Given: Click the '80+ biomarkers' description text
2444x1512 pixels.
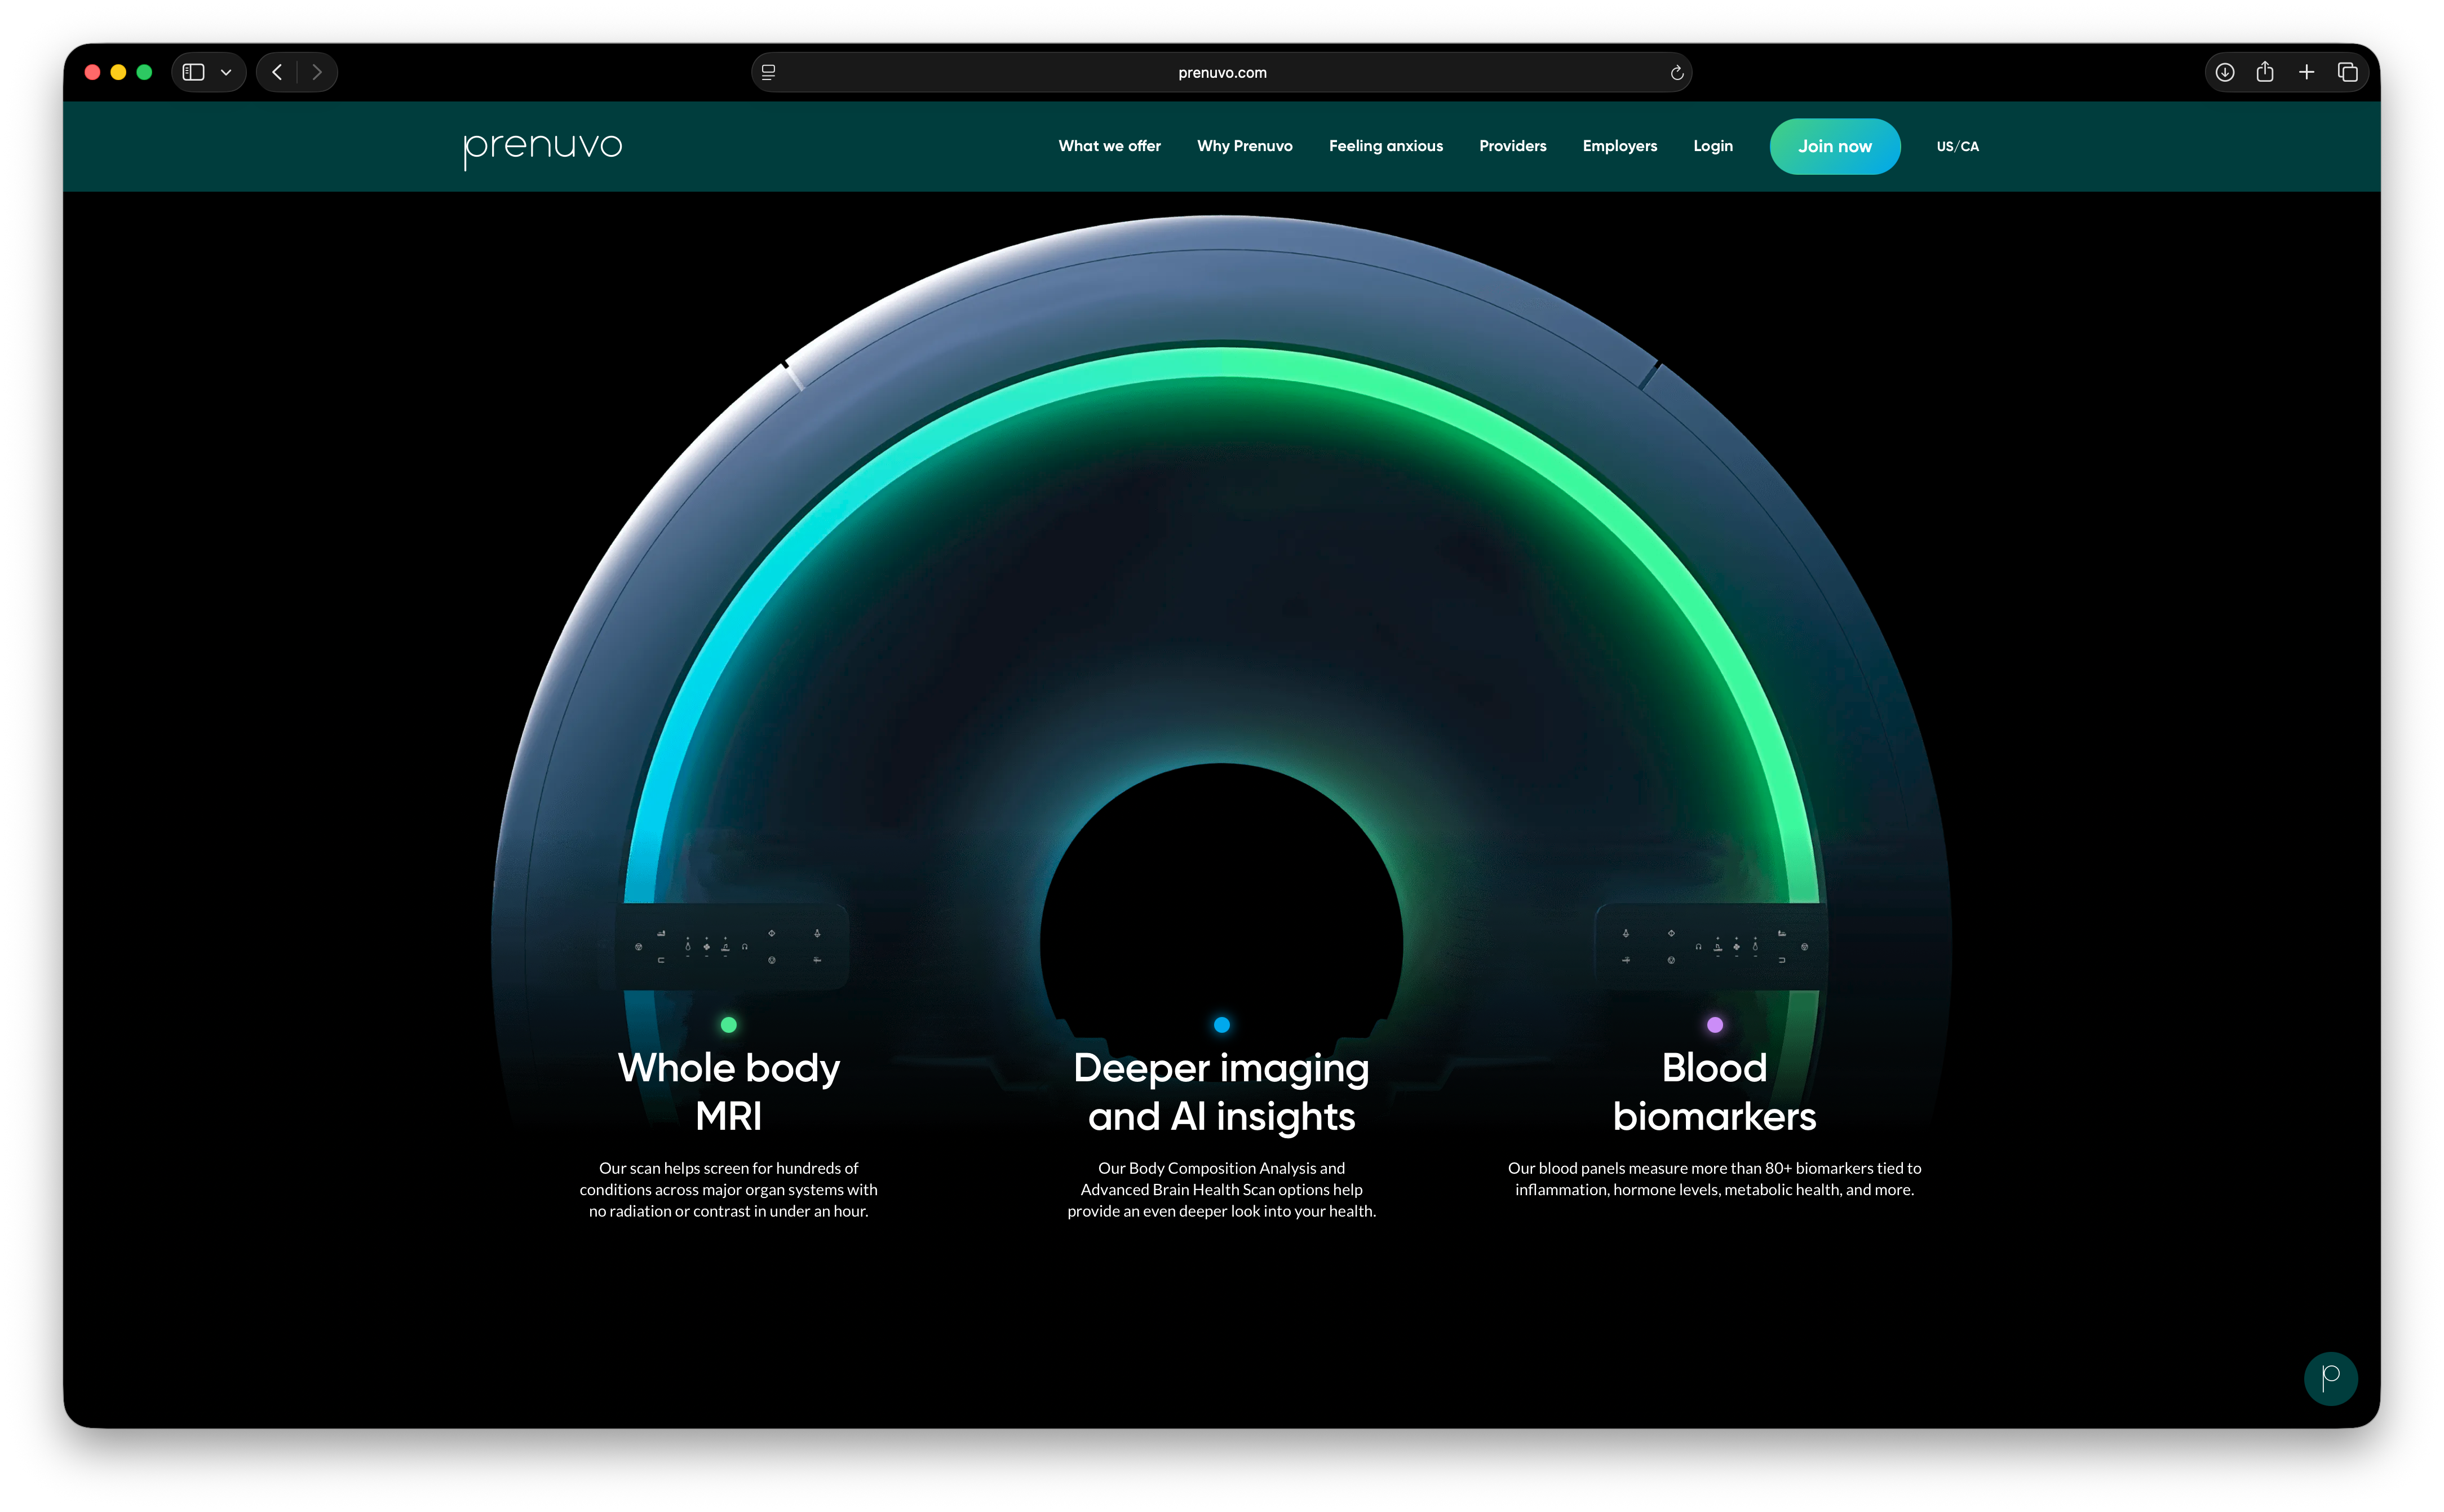Looking at the screenshot, I should 1714,1179.
